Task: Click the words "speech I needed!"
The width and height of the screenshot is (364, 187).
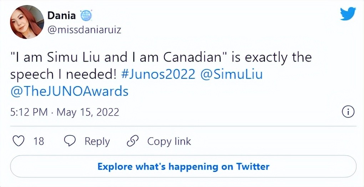Action: click(63, 75)
